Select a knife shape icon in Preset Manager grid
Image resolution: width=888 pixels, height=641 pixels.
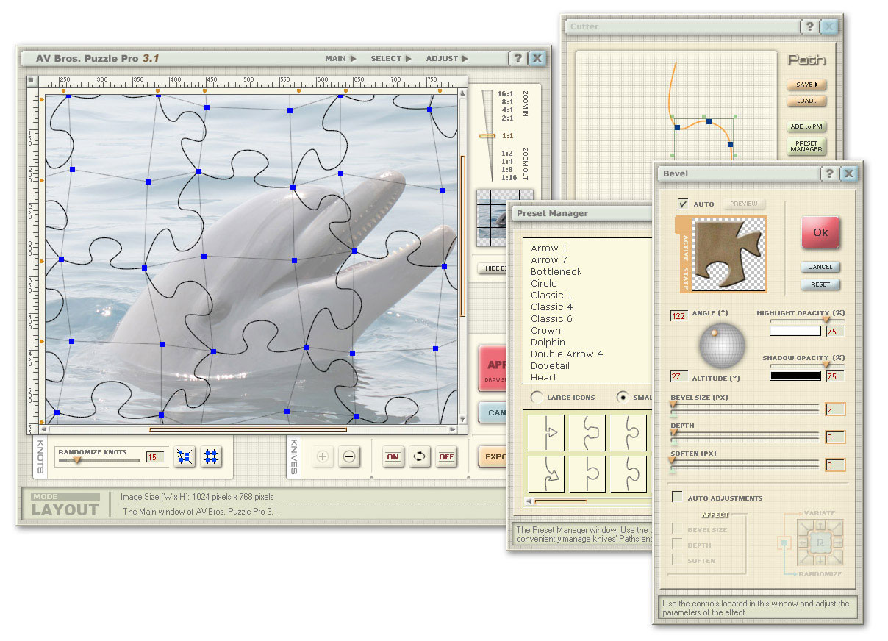(548, 432)
